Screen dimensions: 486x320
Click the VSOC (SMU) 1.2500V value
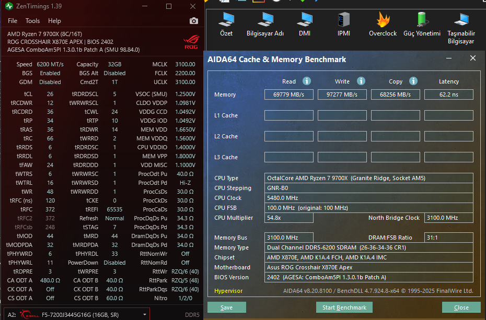coord(185,94)
